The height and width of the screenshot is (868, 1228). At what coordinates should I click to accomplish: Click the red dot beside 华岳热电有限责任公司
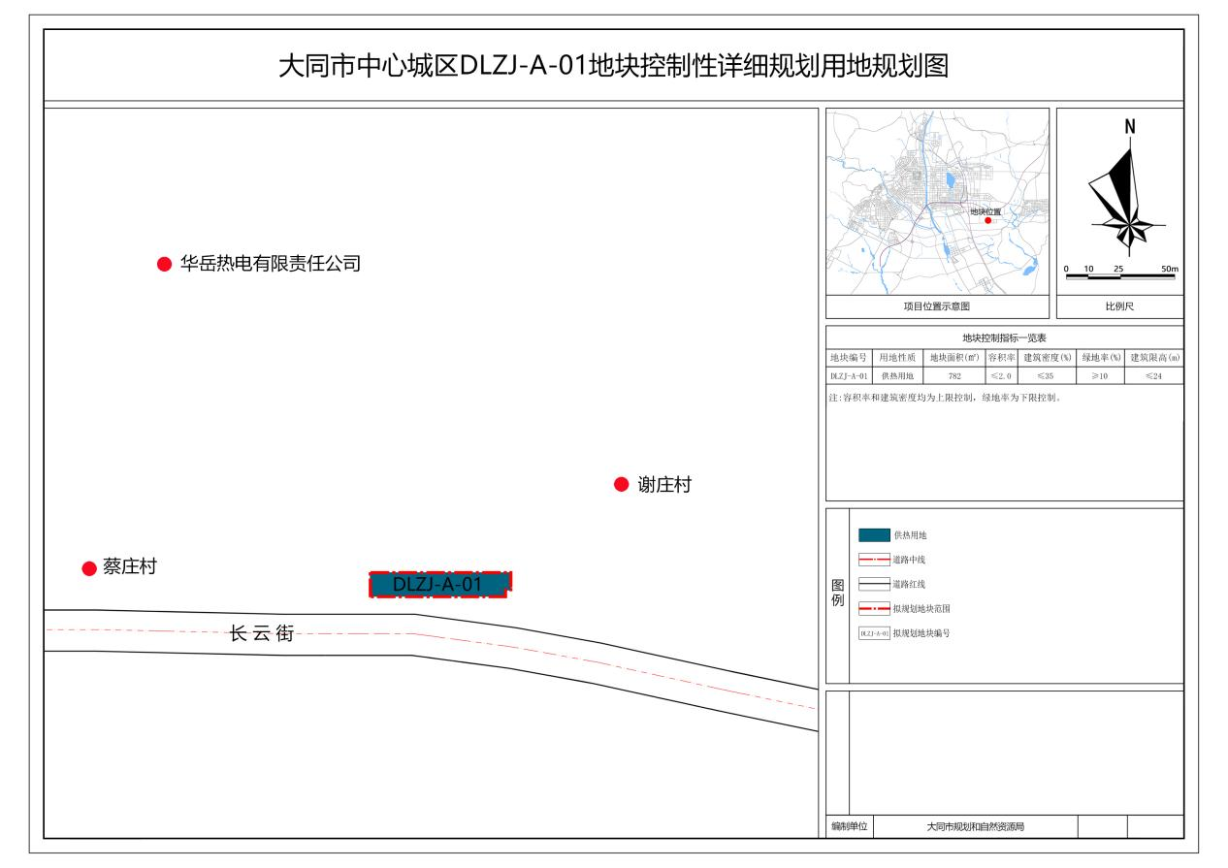(x=165, y=265)
